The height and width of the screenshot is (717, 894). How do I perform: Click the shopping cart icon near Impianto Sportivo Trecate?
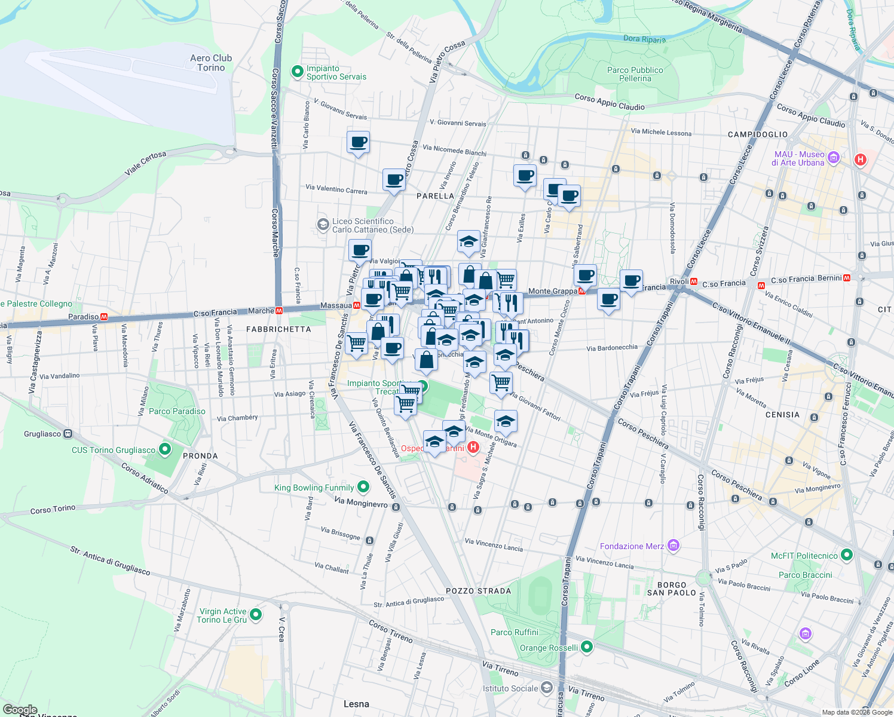406,402
